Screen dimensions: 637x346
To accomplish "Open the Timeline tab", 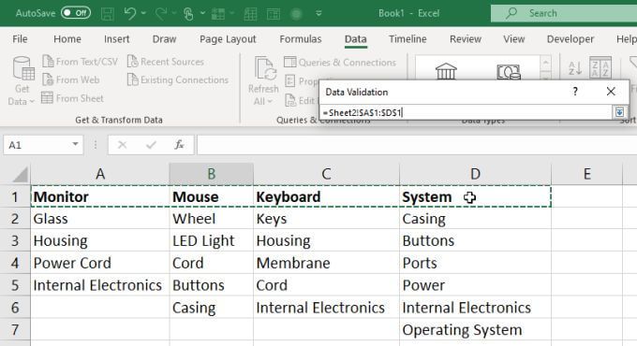I will pos(407,39).
